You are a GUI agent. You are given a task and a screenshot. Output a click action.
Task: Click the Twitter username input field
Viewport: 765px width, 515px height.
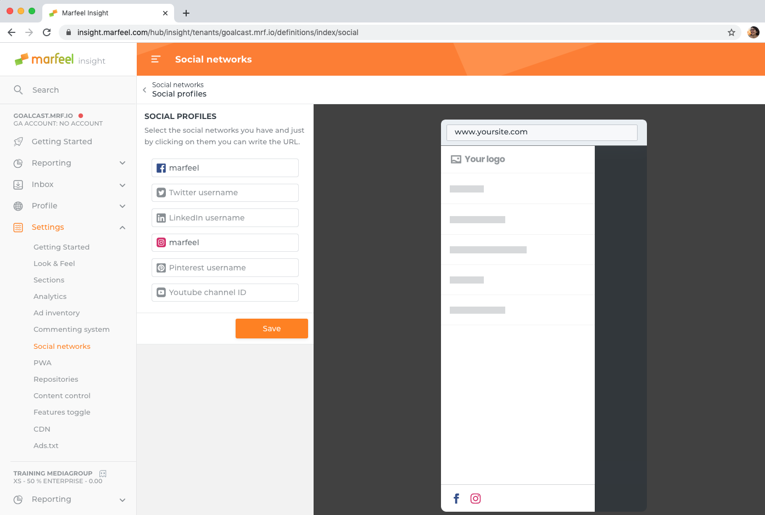tap(225, 193)
